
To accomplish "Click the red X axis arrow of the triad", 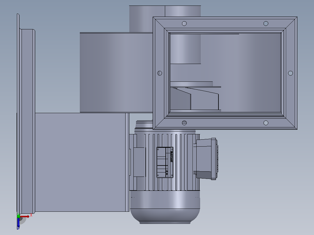I will 24,216.
